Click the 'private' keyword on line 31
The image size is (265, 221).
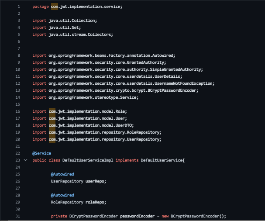pos(59,216)
